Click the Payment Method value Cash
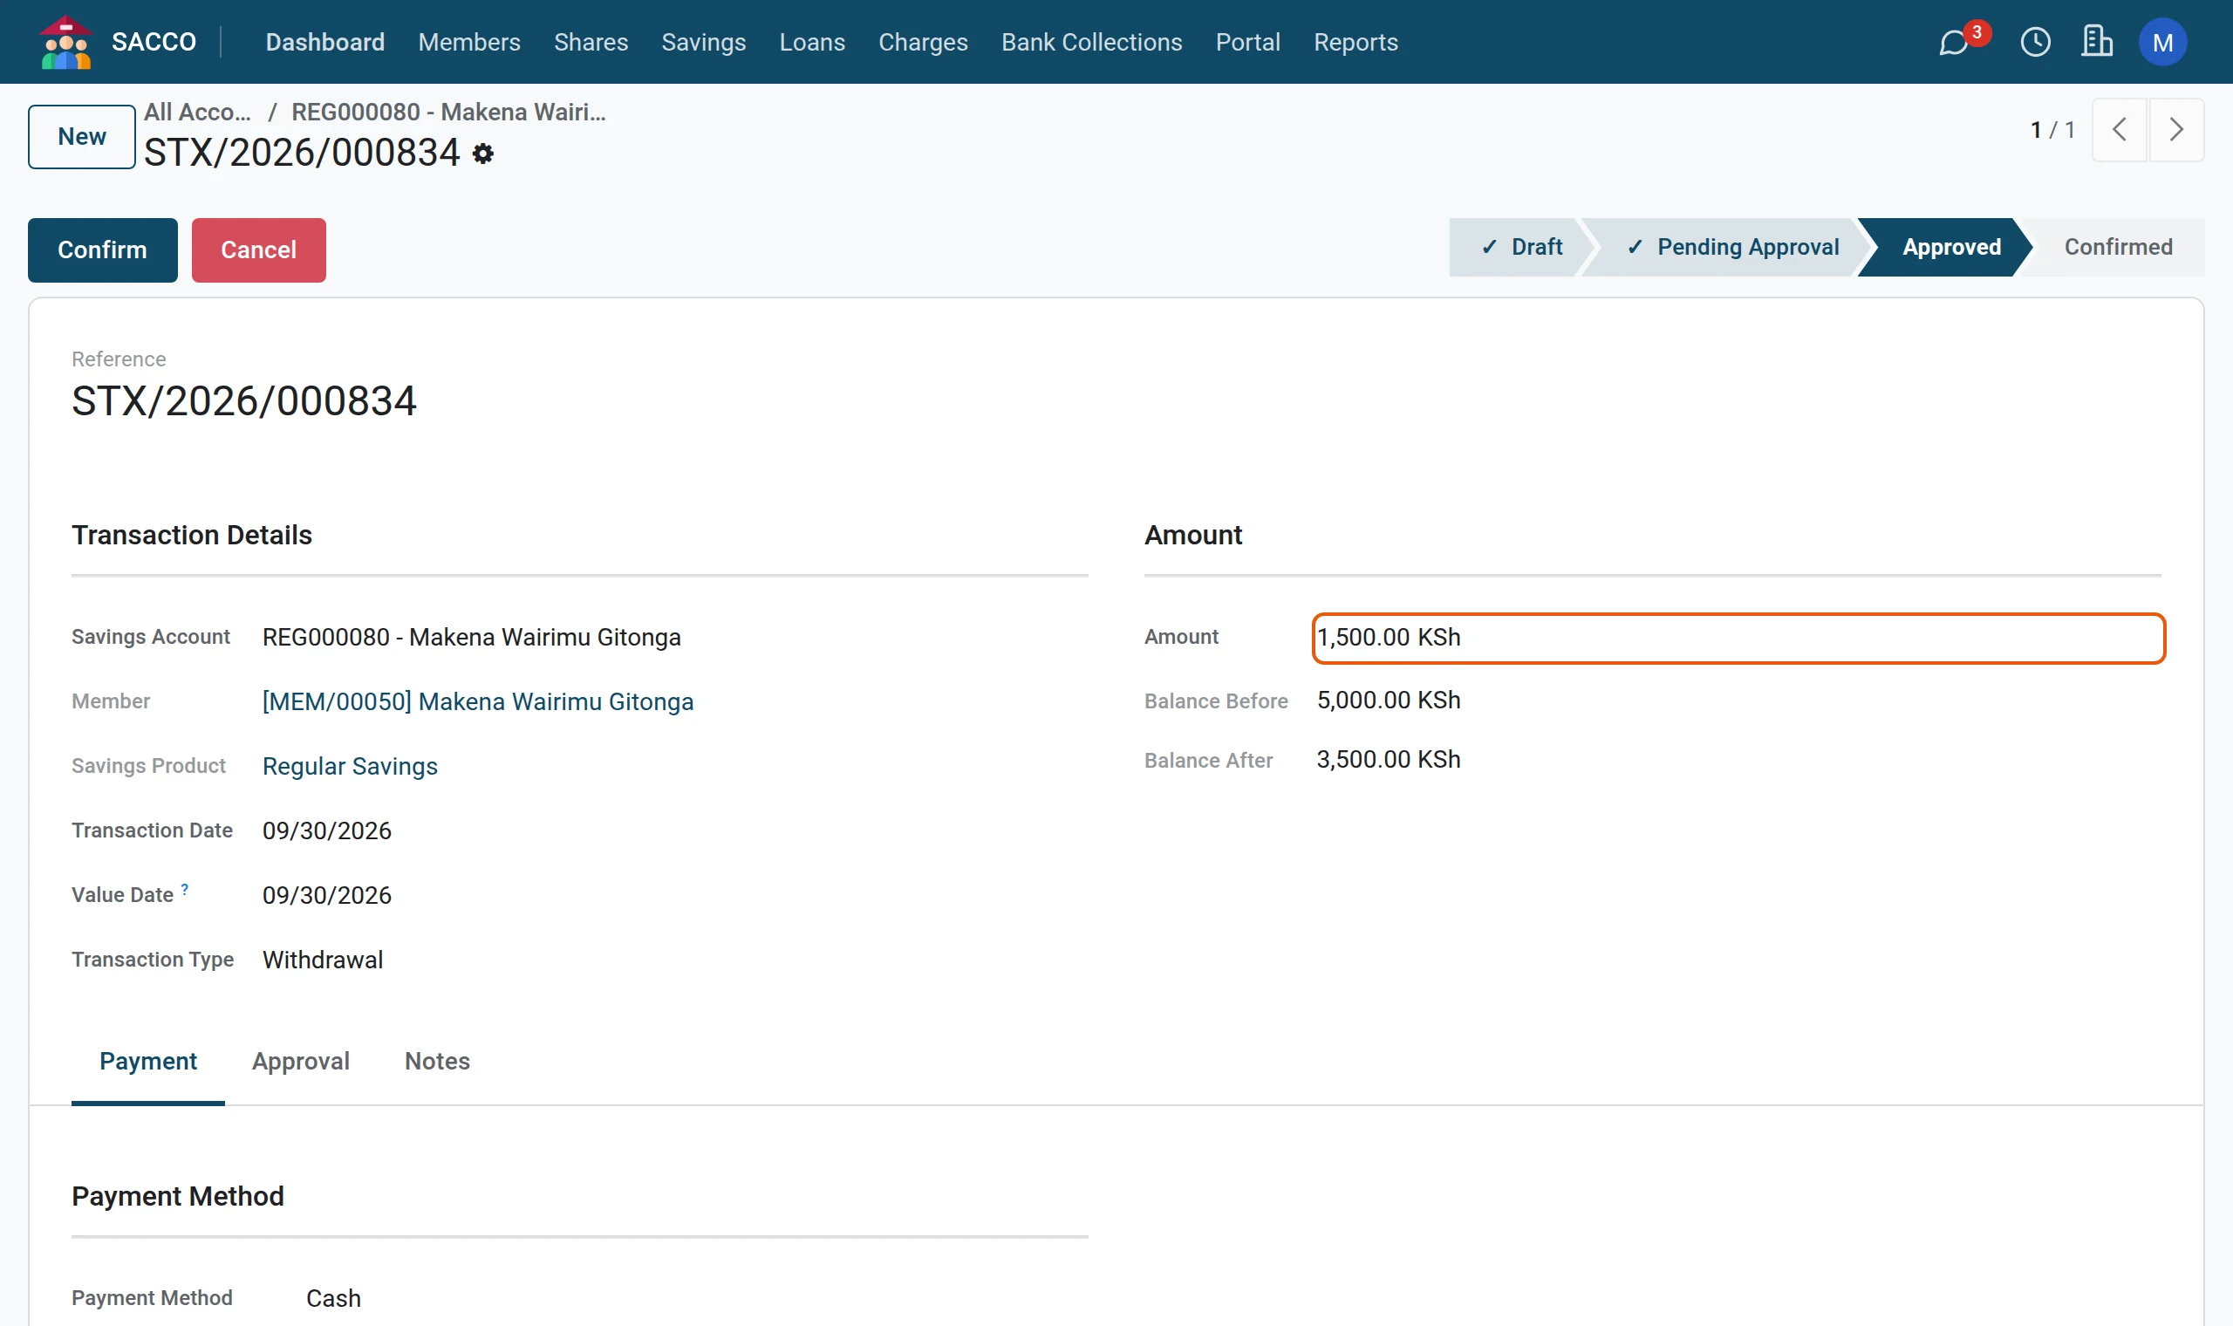Viewport: 2233px width, 1326px height. point(333,1298)
